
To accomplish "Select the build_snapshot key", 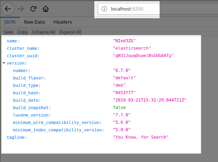I will 32,108.
